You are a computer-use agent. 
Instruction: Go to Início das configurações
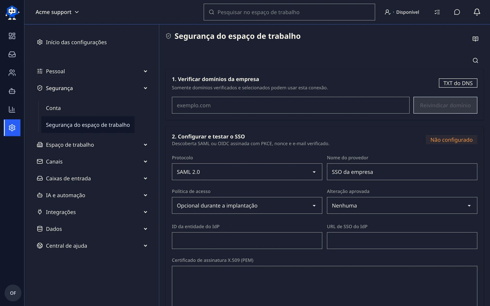72,42
